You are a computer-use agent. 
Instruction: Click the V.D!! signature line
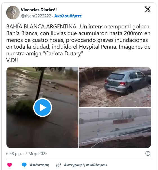click(12, 60)
